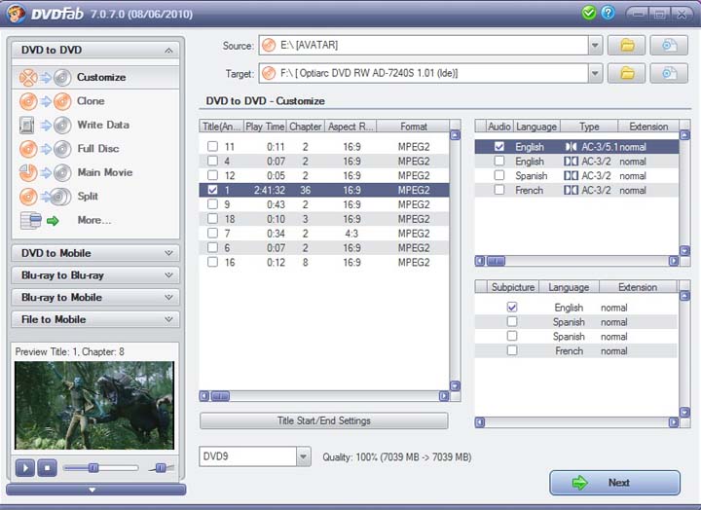The height and width of the screenshot is (510, 701).
Task: Click the Title Start/End Settings button
Action: 323,421
